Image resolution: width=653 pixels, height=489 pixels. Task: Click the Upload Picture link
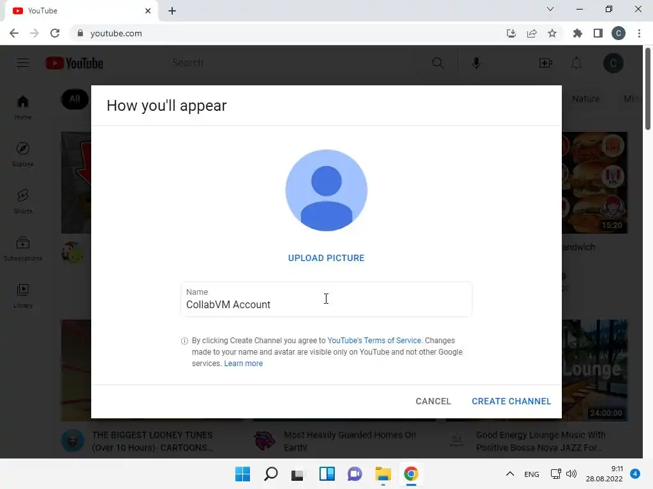point(326,258)
